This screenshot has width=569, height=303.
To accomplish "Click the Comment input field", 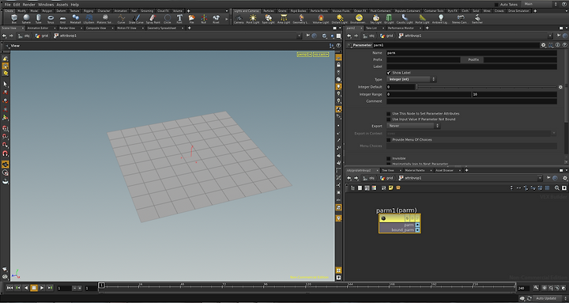I will click(471, 101).
